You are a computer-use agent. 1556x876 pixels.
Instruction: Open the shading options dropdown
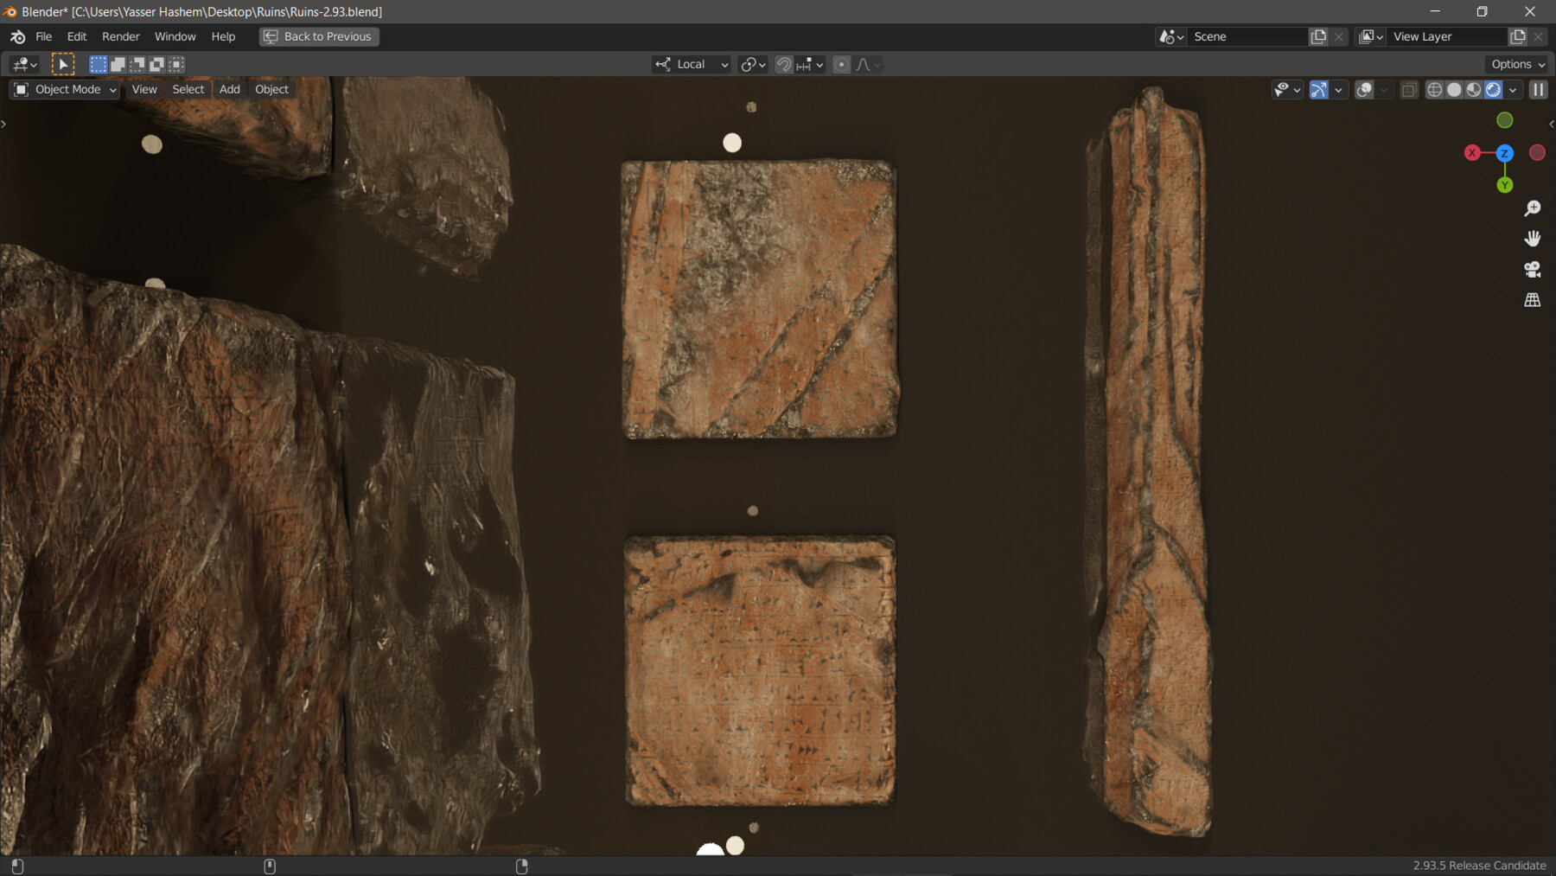[x=1513, y=89]
